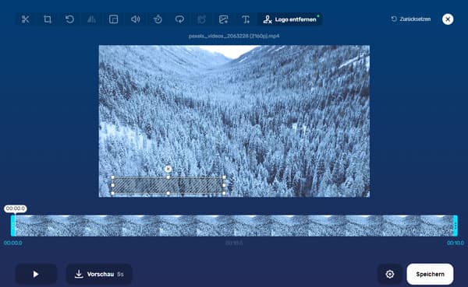
Task: Click the greyed-out stabilize icon
Action: (x=201, y=19)
